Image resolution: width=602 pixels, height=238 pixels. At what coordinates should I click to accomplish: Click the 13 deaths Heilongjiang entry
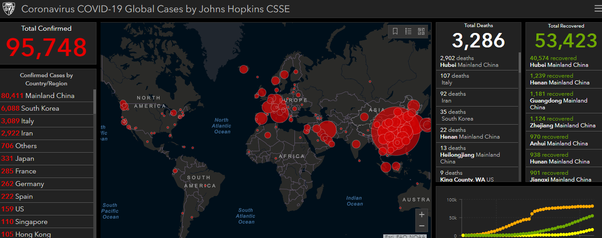[x=477, y=154]
